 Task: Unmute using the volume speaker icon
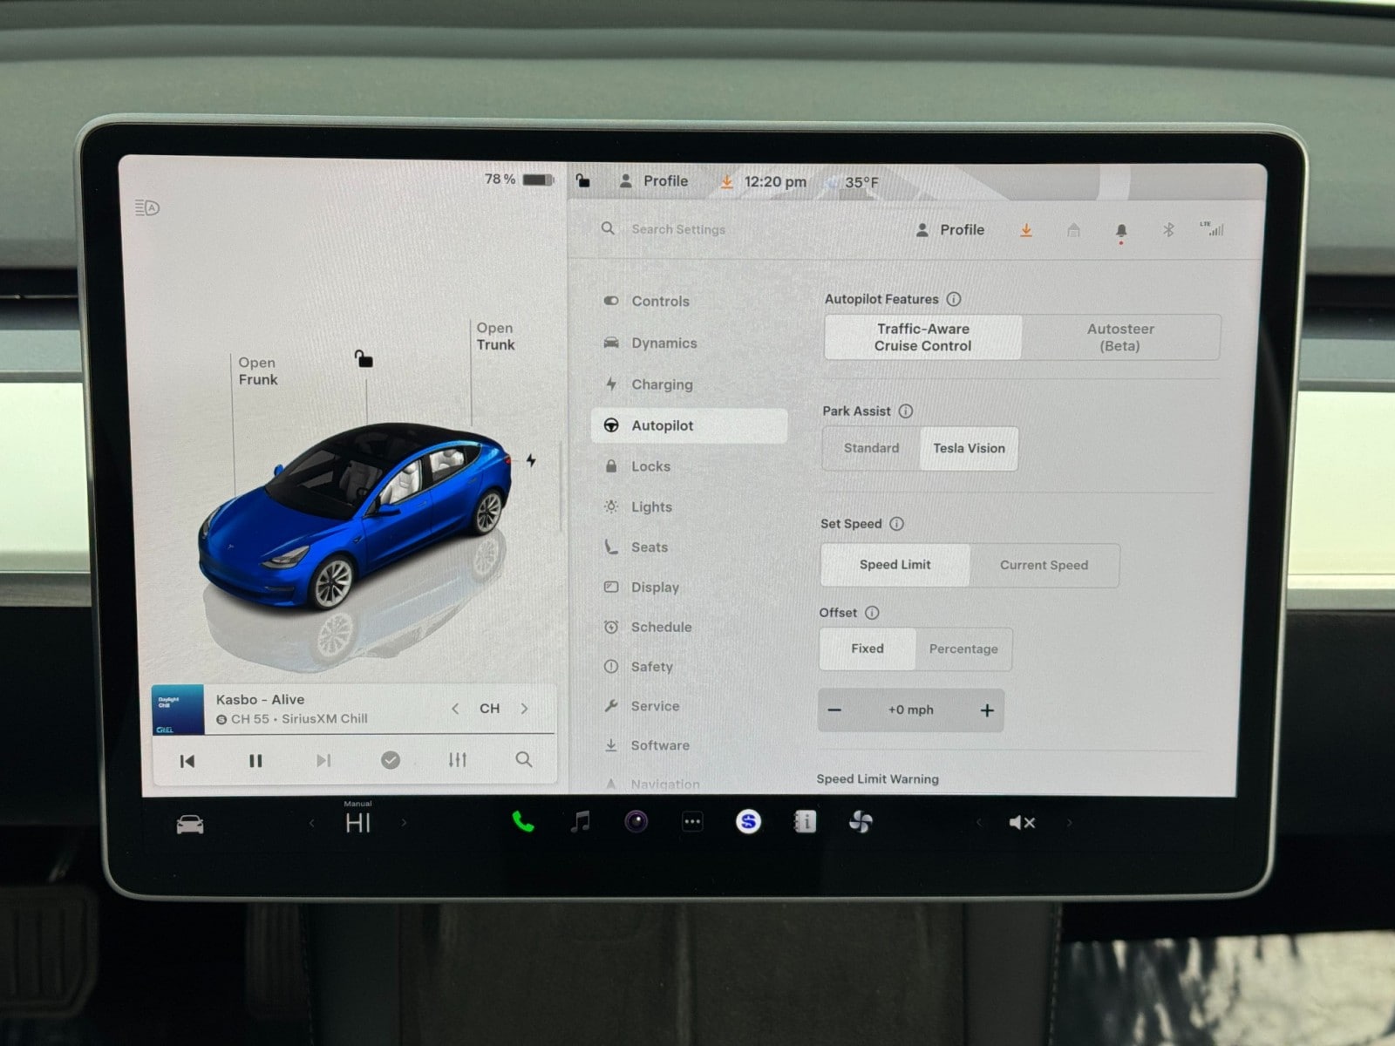(1021, 823)
